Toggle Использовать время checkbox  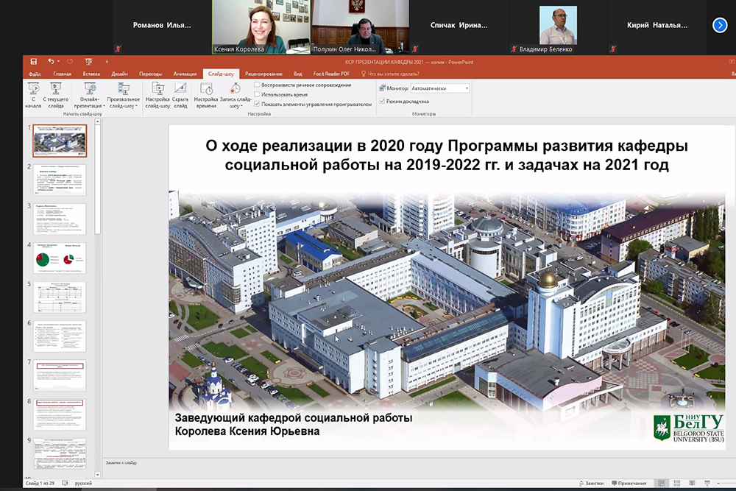[x=258, y=95]
